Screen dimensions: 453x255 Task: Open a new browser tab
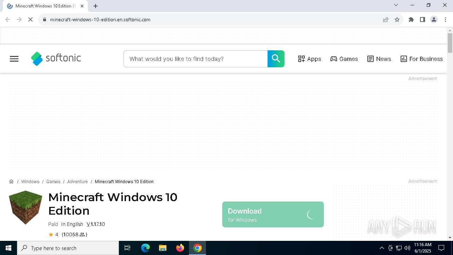point(96,6)
